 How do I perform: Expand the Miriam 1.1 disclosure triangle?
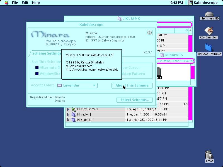68,120
